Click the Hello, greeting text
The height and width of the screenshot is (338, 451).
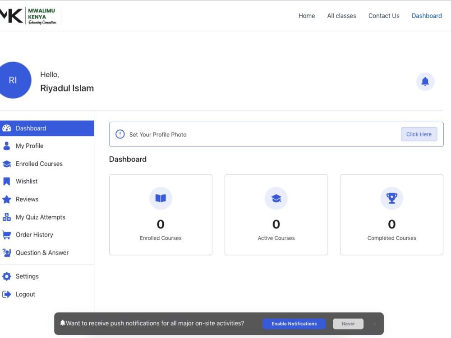pyautogui.click(x=50, y=75)
